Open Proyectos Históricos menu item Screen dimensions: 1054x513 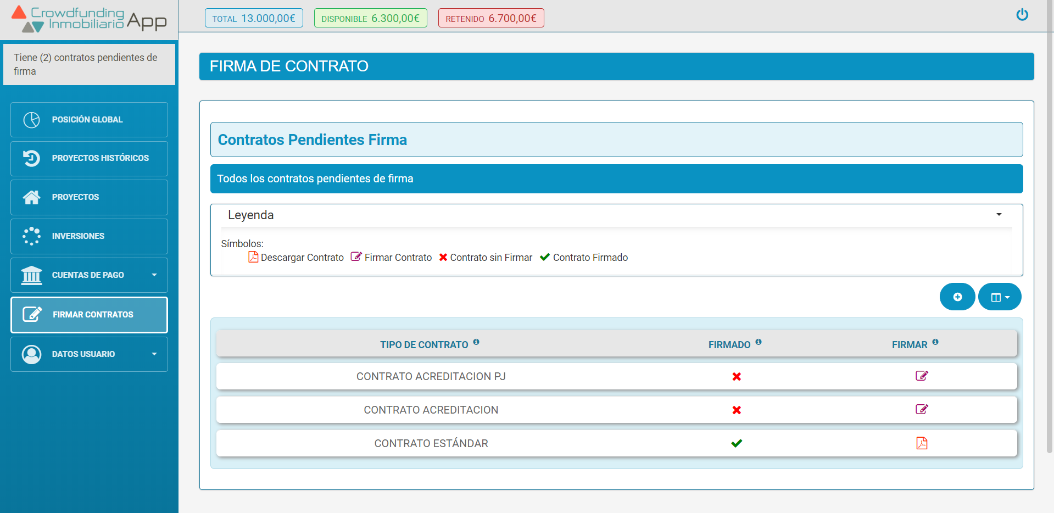(89, 159)
